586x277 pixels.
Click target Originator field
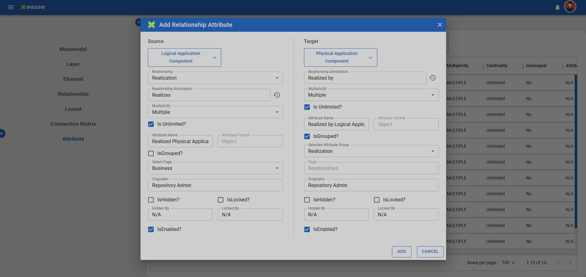tap(371, 185)
